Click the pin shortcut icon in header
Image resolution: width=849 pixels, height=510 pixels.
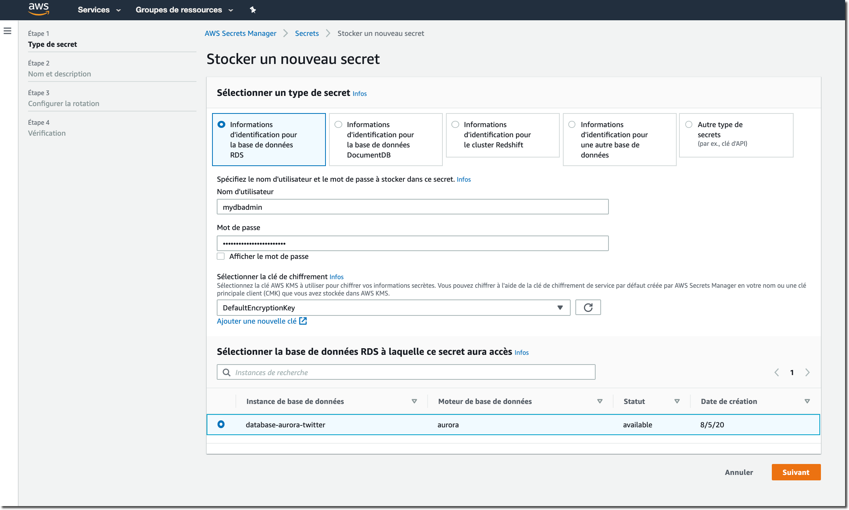(253, 10)
